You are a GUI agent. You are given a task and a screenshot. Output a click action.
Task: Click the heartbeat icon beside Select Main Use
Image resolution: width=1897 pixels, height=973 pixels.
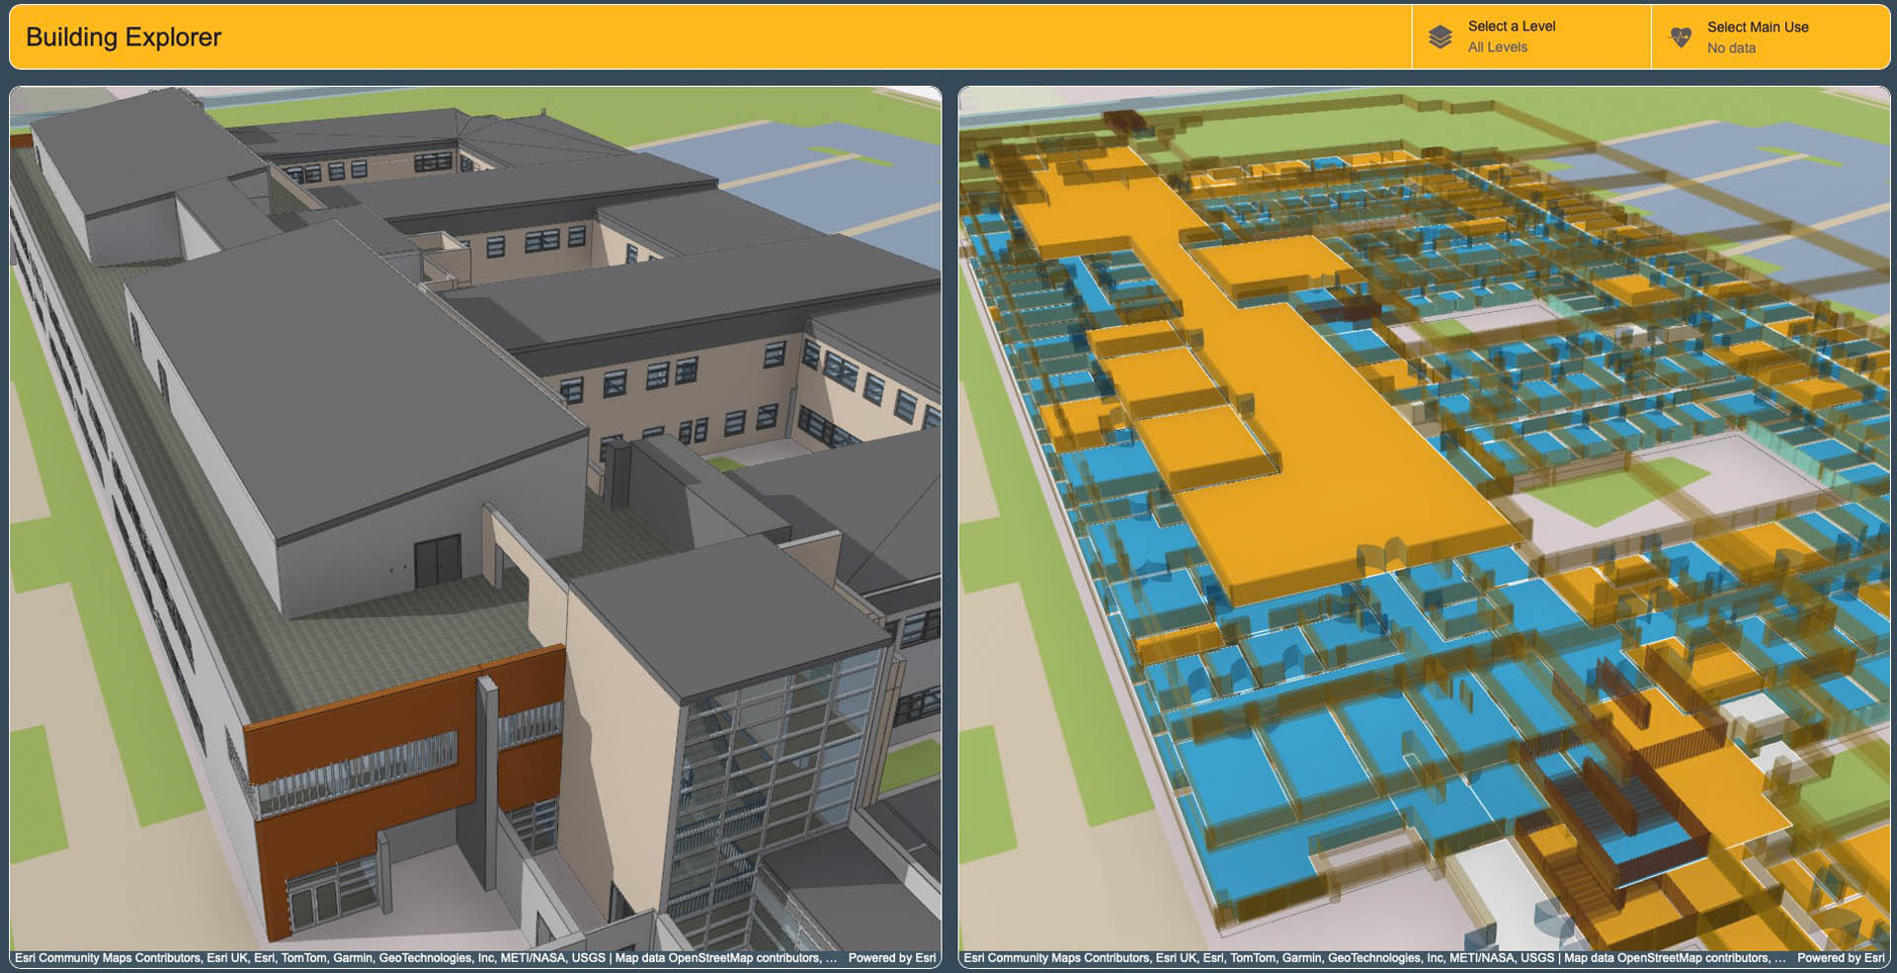pos(1680,38)
